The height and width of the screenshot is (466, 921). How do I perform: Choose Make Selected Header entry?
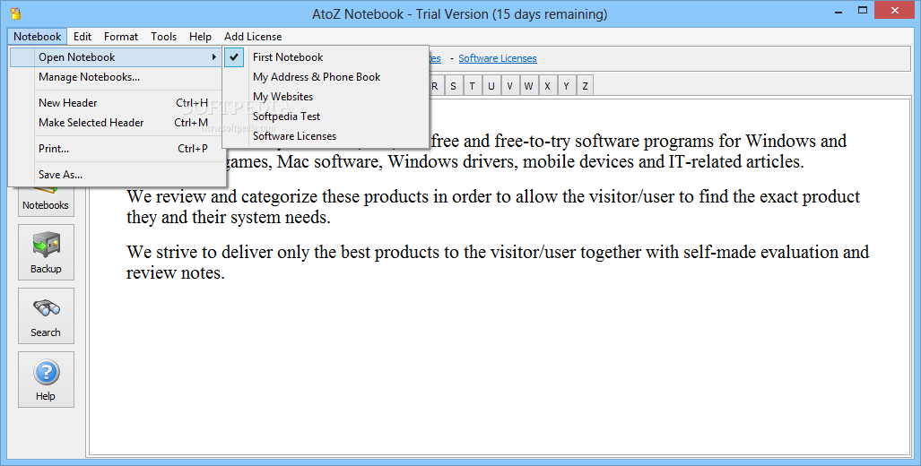[x=117, y=123]
